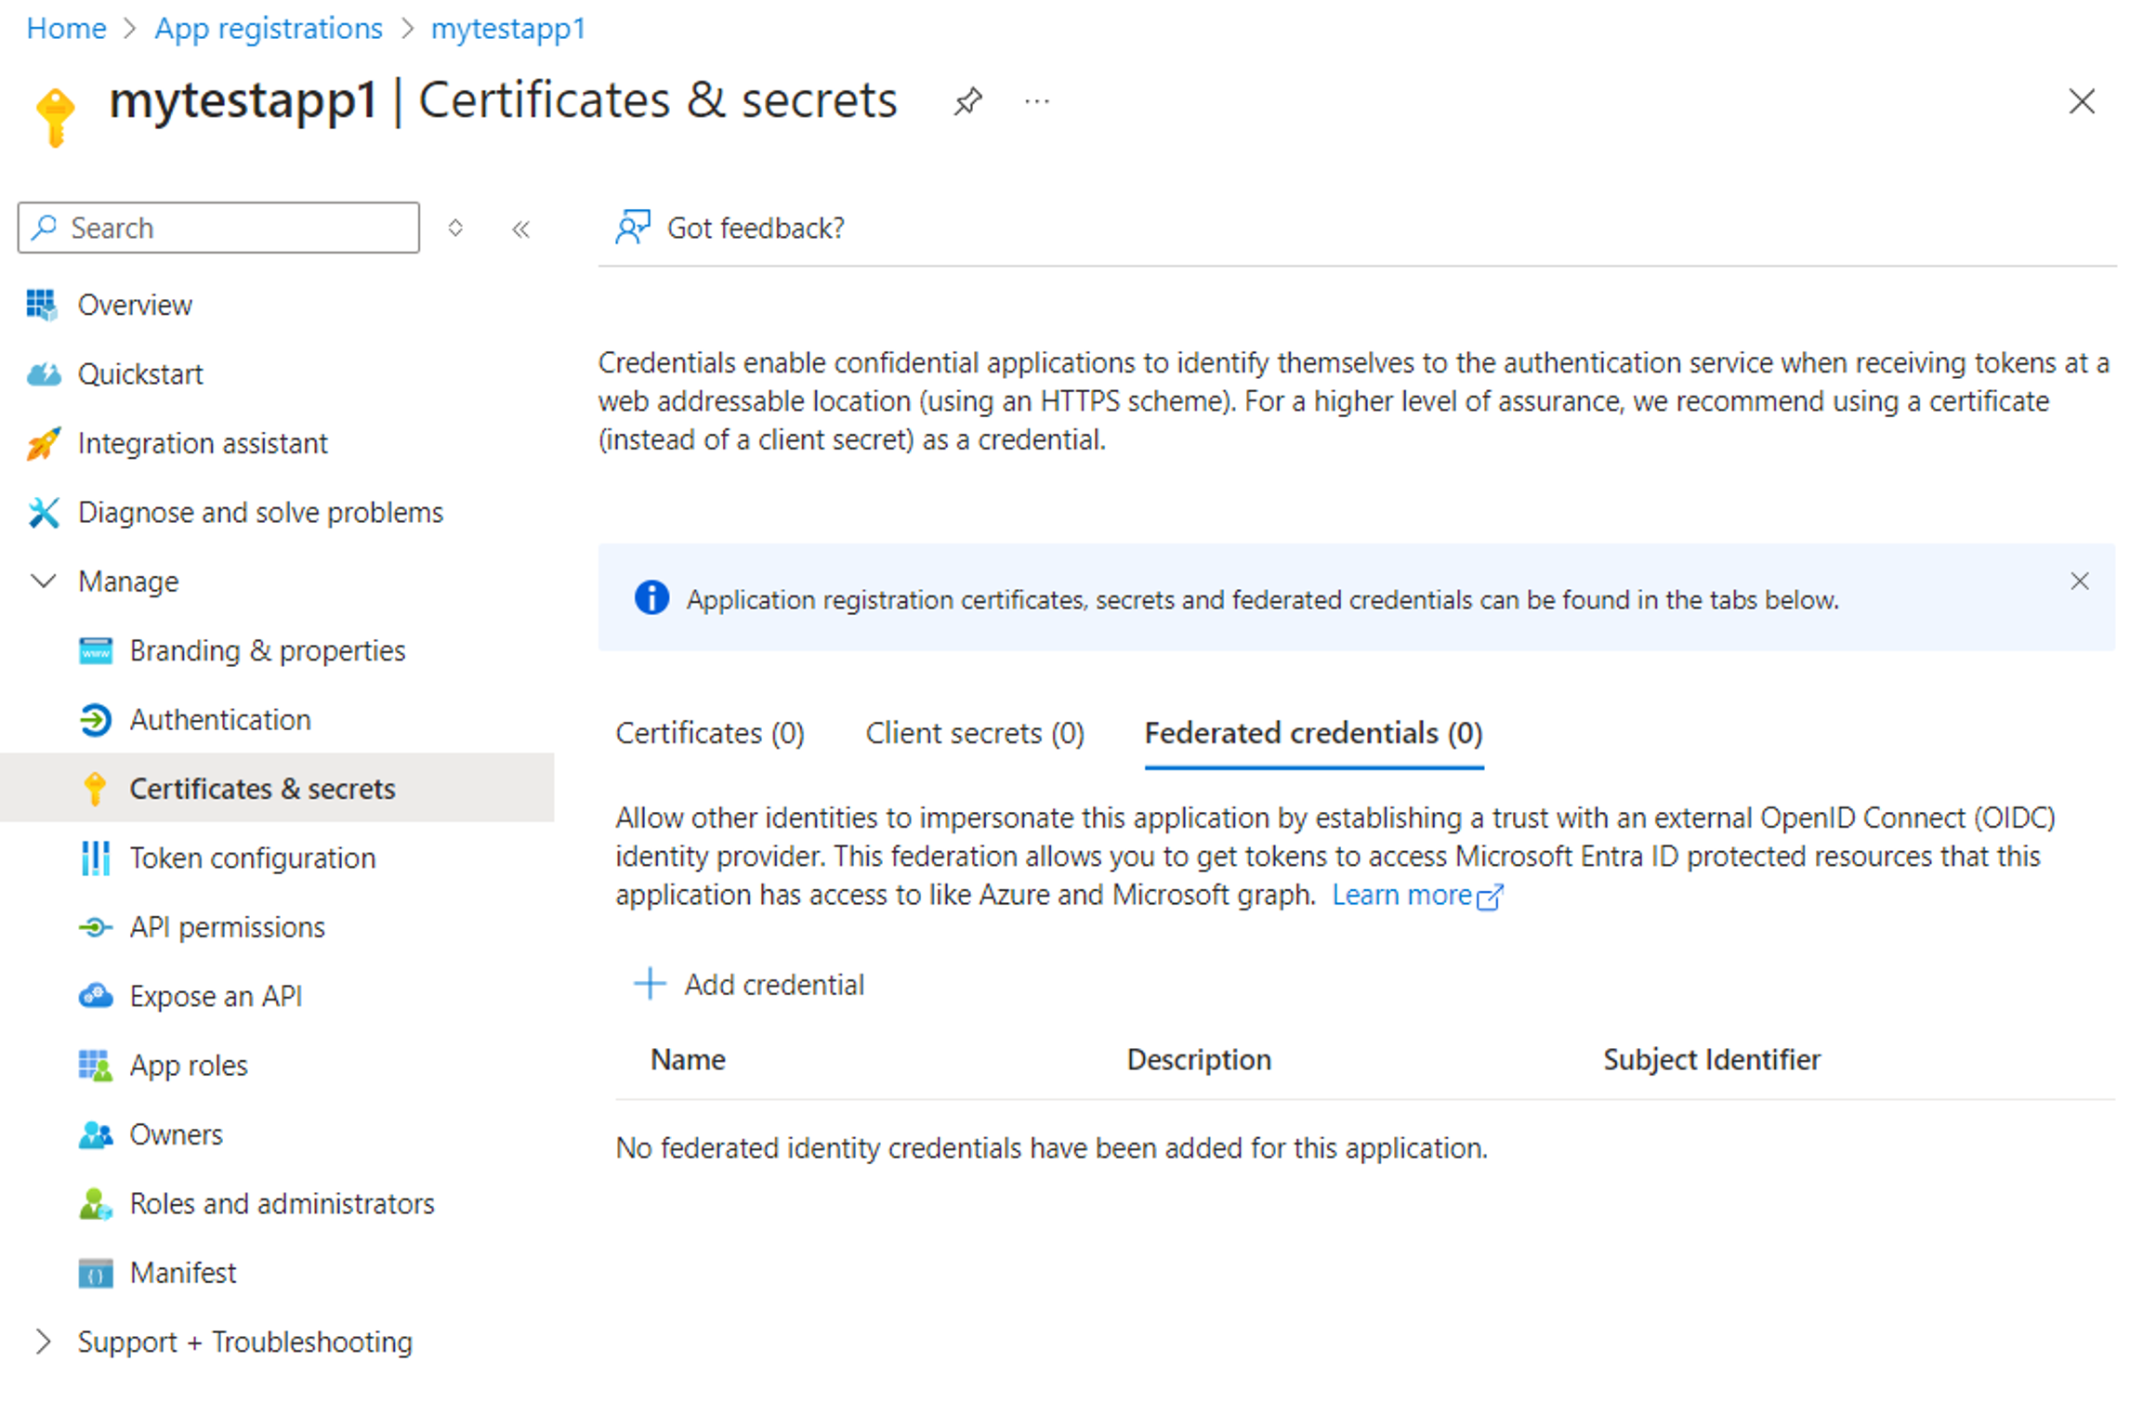The image size is (2130, 1427).
Task: Click the Integration assistant icon
Action: point(45,443)
